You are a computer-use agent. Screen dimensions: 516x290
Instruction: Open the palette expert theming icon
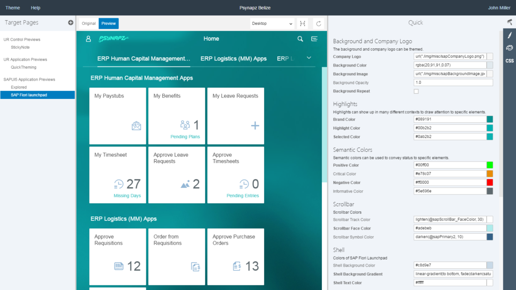point(509,48)
